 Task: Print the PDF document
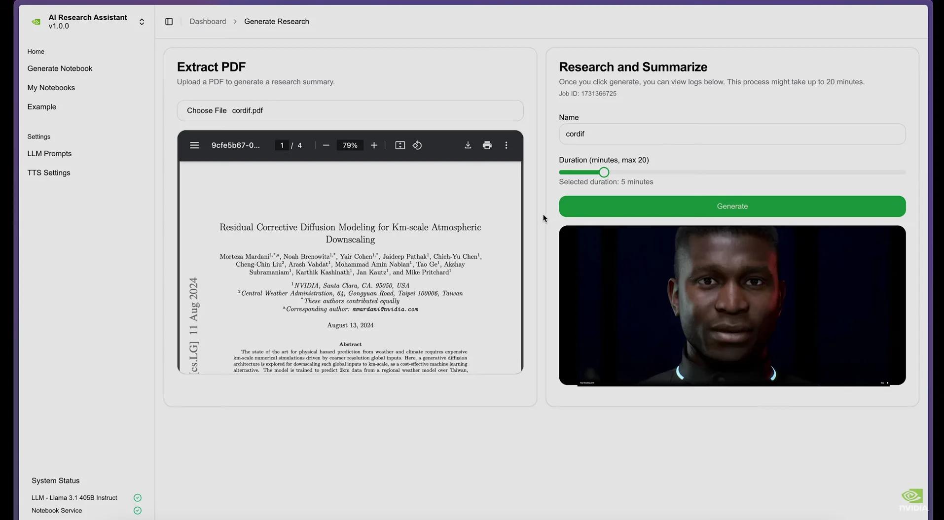pyautogui.click(x=487, y=145)
